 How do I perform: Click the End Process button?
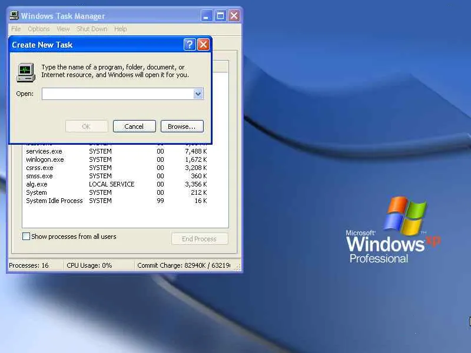pos(200,239)
